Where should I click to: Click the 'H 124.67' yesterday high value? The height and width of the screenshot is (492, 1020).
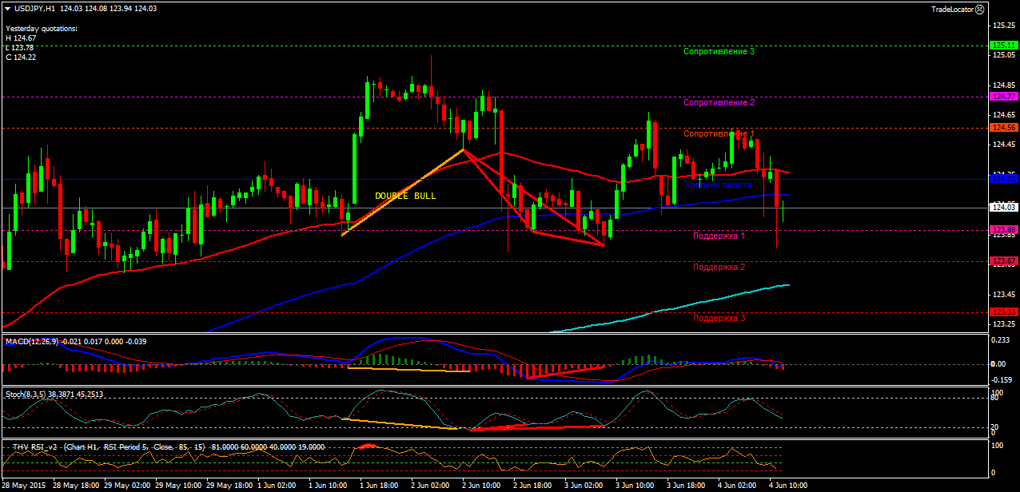21,38
